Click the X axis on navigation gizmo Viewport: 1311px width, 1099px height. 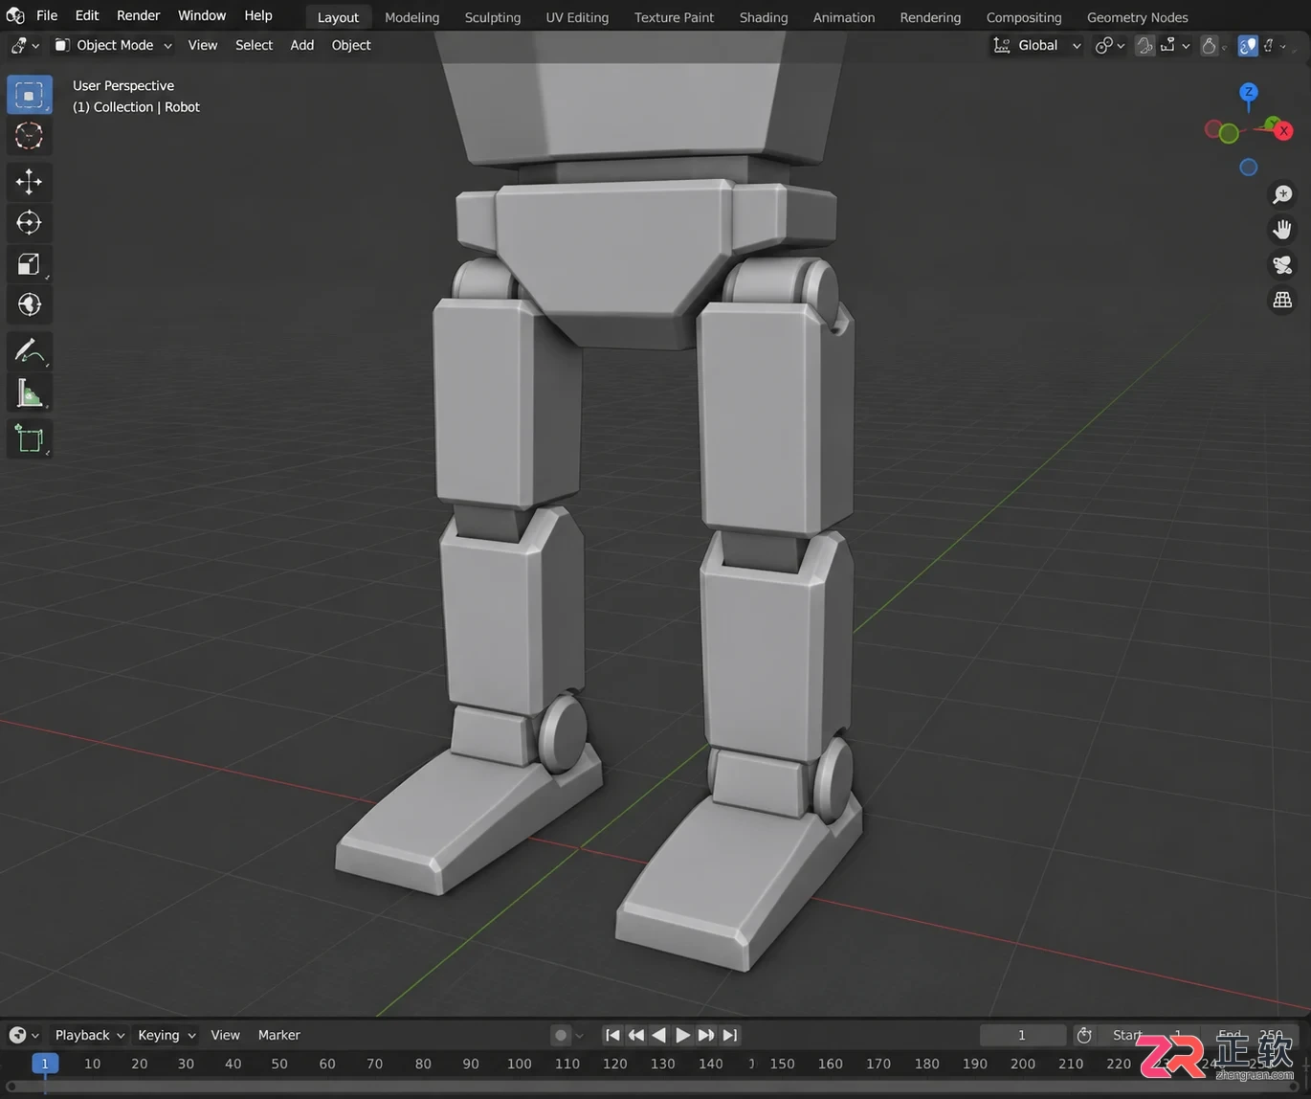1283,130
